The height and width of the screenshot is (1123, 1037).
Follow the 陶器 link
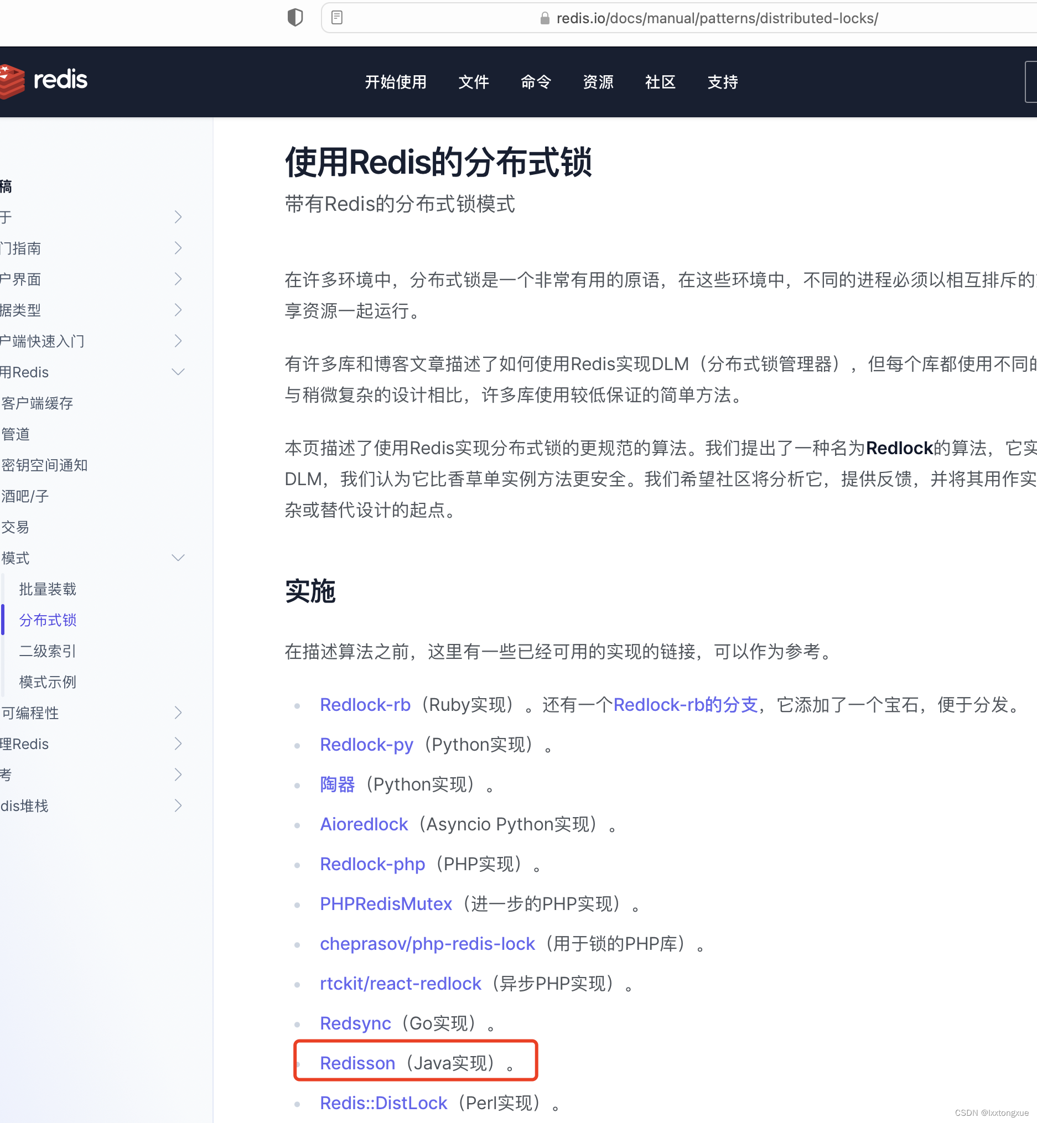337,784
